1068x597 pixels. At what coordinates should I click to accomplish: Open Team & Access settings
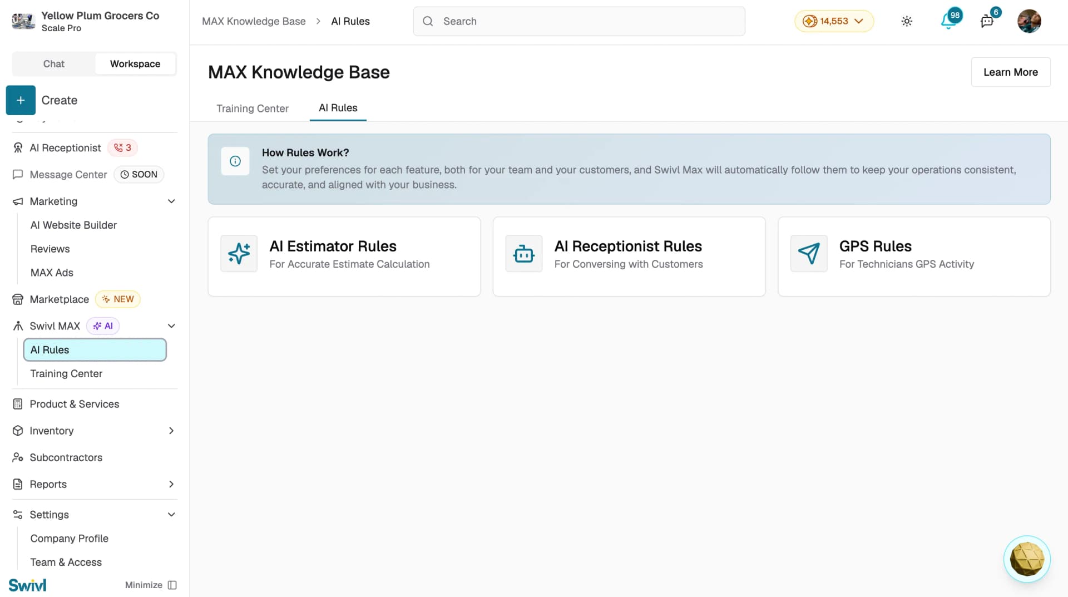[x=66, y=563]
